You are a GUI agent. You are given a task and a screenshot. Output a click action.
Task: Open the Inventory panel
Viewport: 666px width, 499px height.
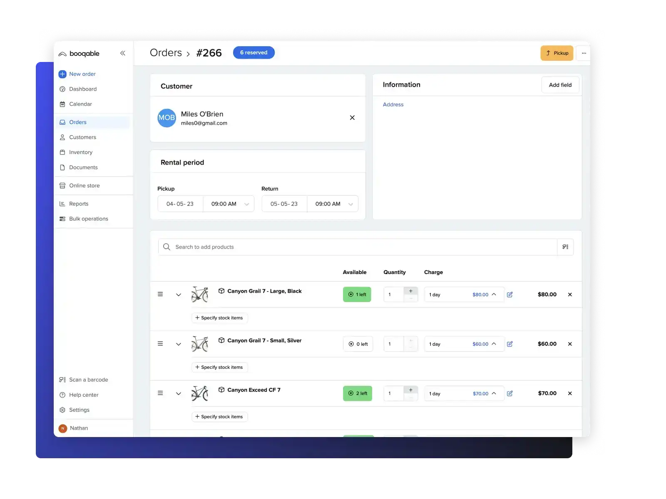click(x=80, y=152)
